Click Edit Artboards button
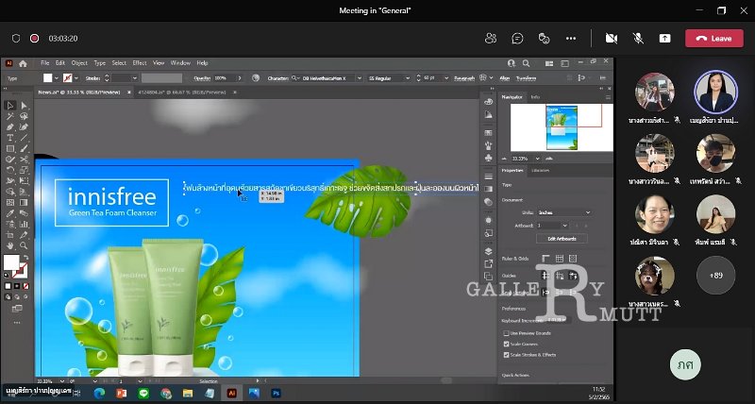The height and width of the screenshot is (404, 755). [x=562, y=239]
